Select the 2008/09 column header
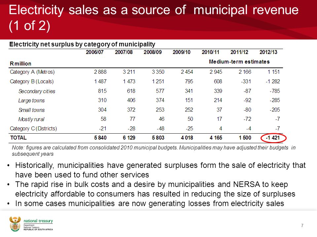Screen dimensions: 317x237 [153, 52]
